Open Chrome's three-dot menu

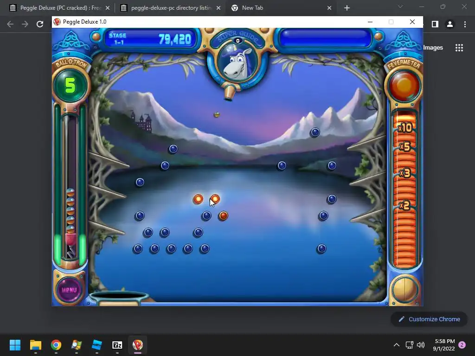pyautogui.click(x=465, y=24)
